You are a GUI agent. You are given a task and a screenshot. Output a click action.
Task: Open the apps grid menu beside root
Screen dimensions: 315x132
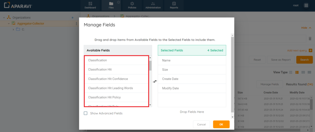click(306, 6)
